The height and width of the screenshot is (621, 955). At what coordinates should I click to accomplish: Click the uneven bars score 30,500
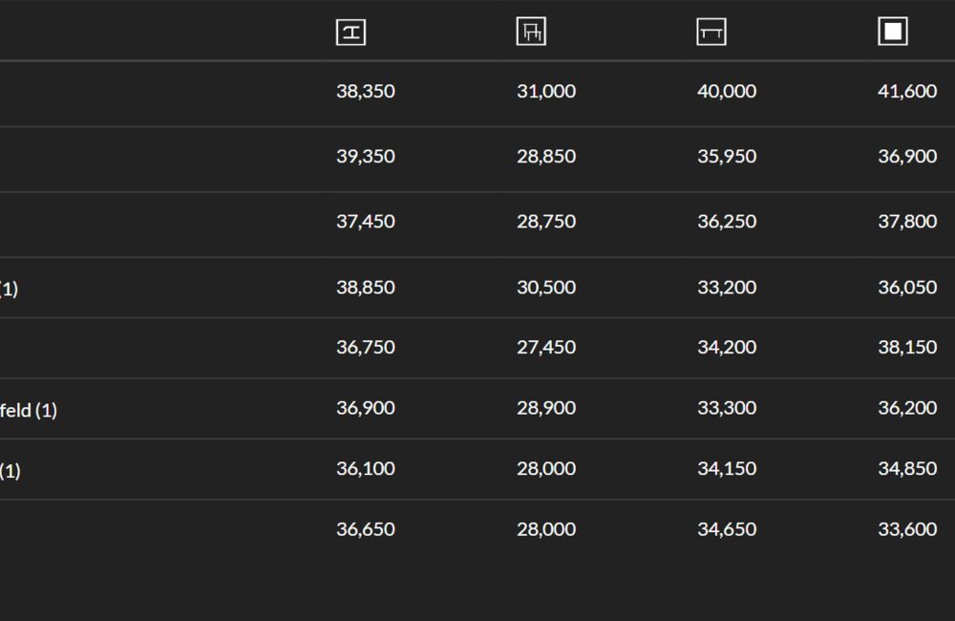(x=545, y=288)
